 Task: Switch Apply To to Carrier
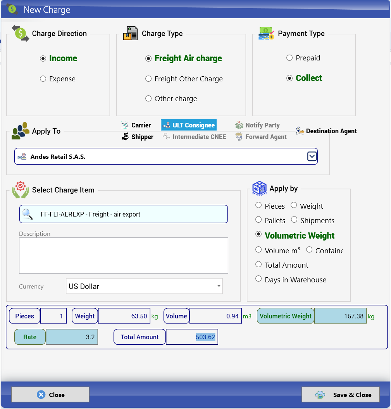(136, 125)
